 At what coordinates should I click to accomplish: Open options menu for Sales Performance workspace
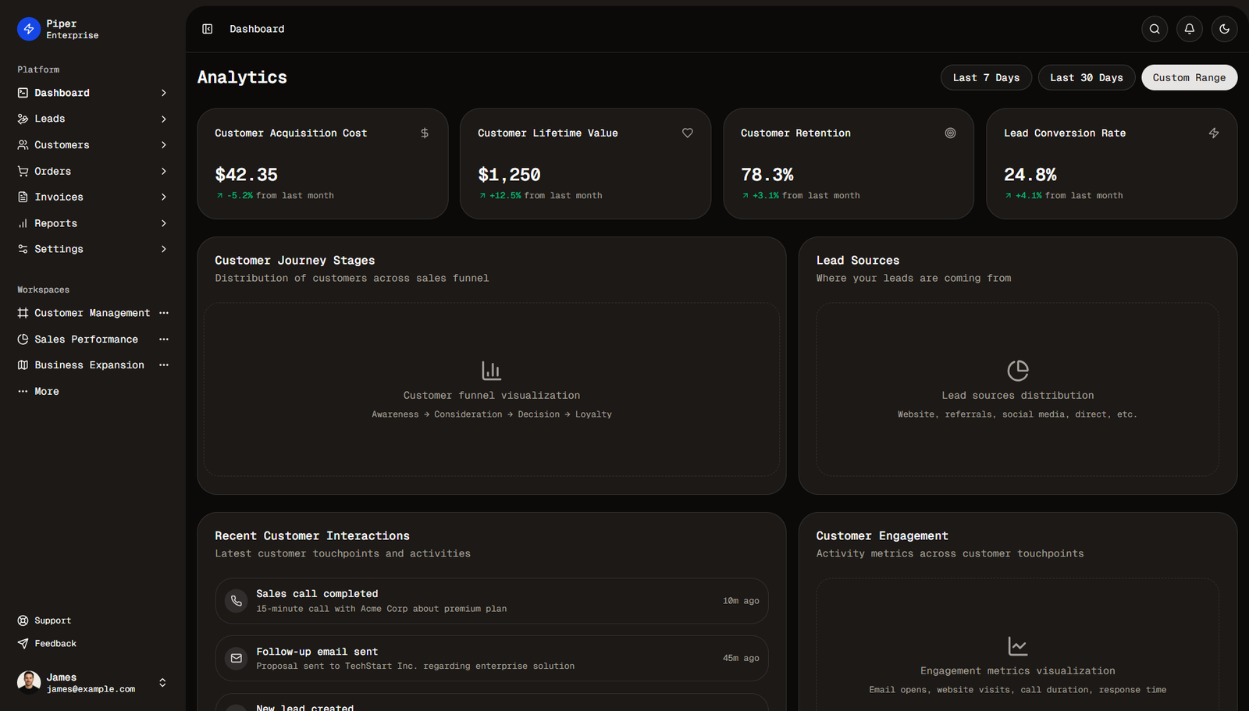(x=164, y=340)
